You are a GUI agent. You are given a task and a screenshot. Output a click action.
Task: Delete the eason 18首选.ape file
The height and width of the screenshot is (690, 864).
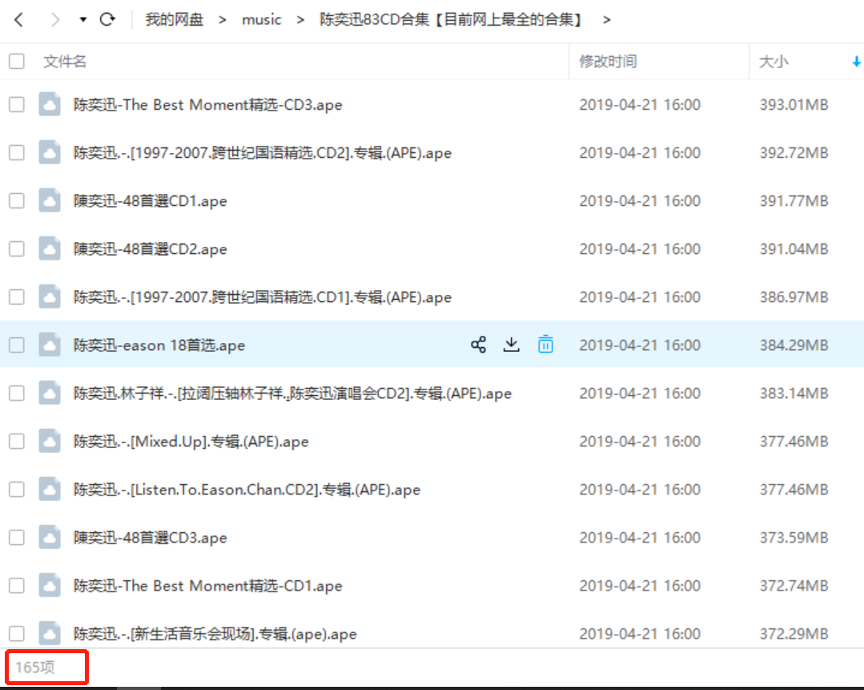pos(545,344)
